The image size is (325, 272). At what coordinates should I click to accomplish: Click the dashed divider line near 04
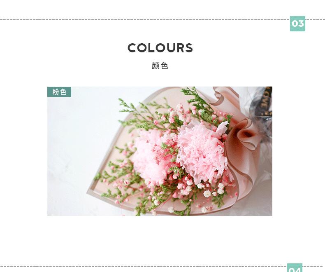click(x=144, y=266)
